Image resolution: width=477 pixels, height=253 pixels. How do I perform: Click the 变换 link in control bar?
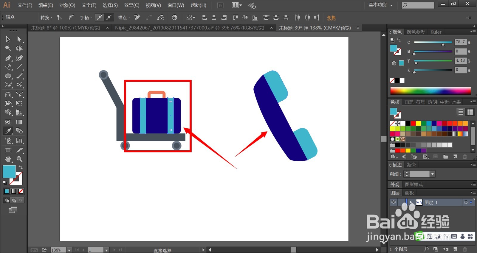(331, 18)
